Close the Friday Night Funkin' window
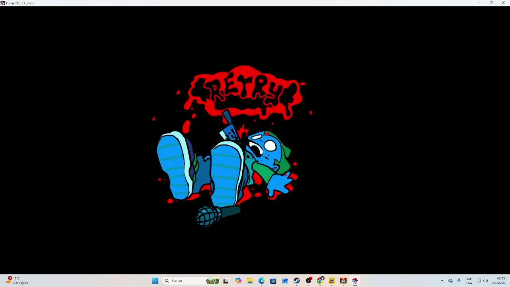The width and height of the screenshot is (510, 287). click(503, 3)
